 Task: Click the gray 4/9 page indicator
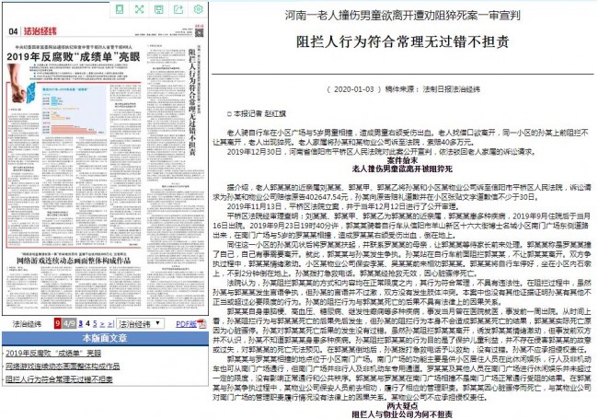(x=69, y=323)
